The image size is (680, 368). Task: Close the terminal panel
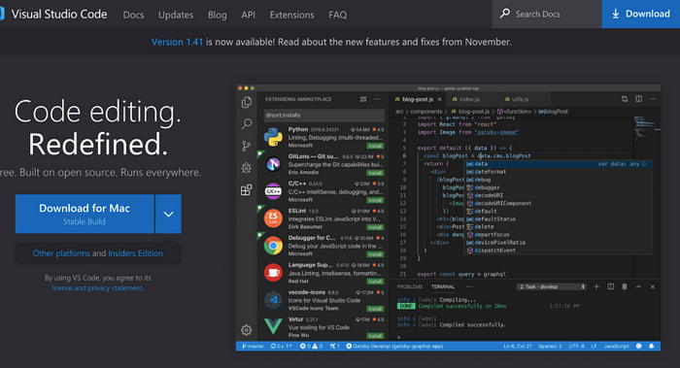(652, 286)
